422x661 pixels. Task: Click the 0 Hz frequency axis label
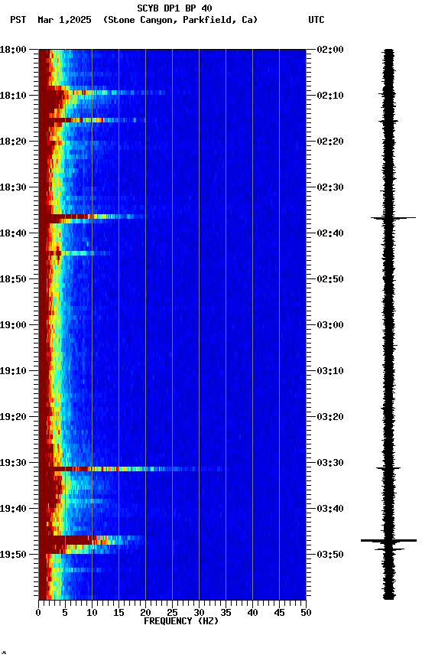[x=38, y=613]
